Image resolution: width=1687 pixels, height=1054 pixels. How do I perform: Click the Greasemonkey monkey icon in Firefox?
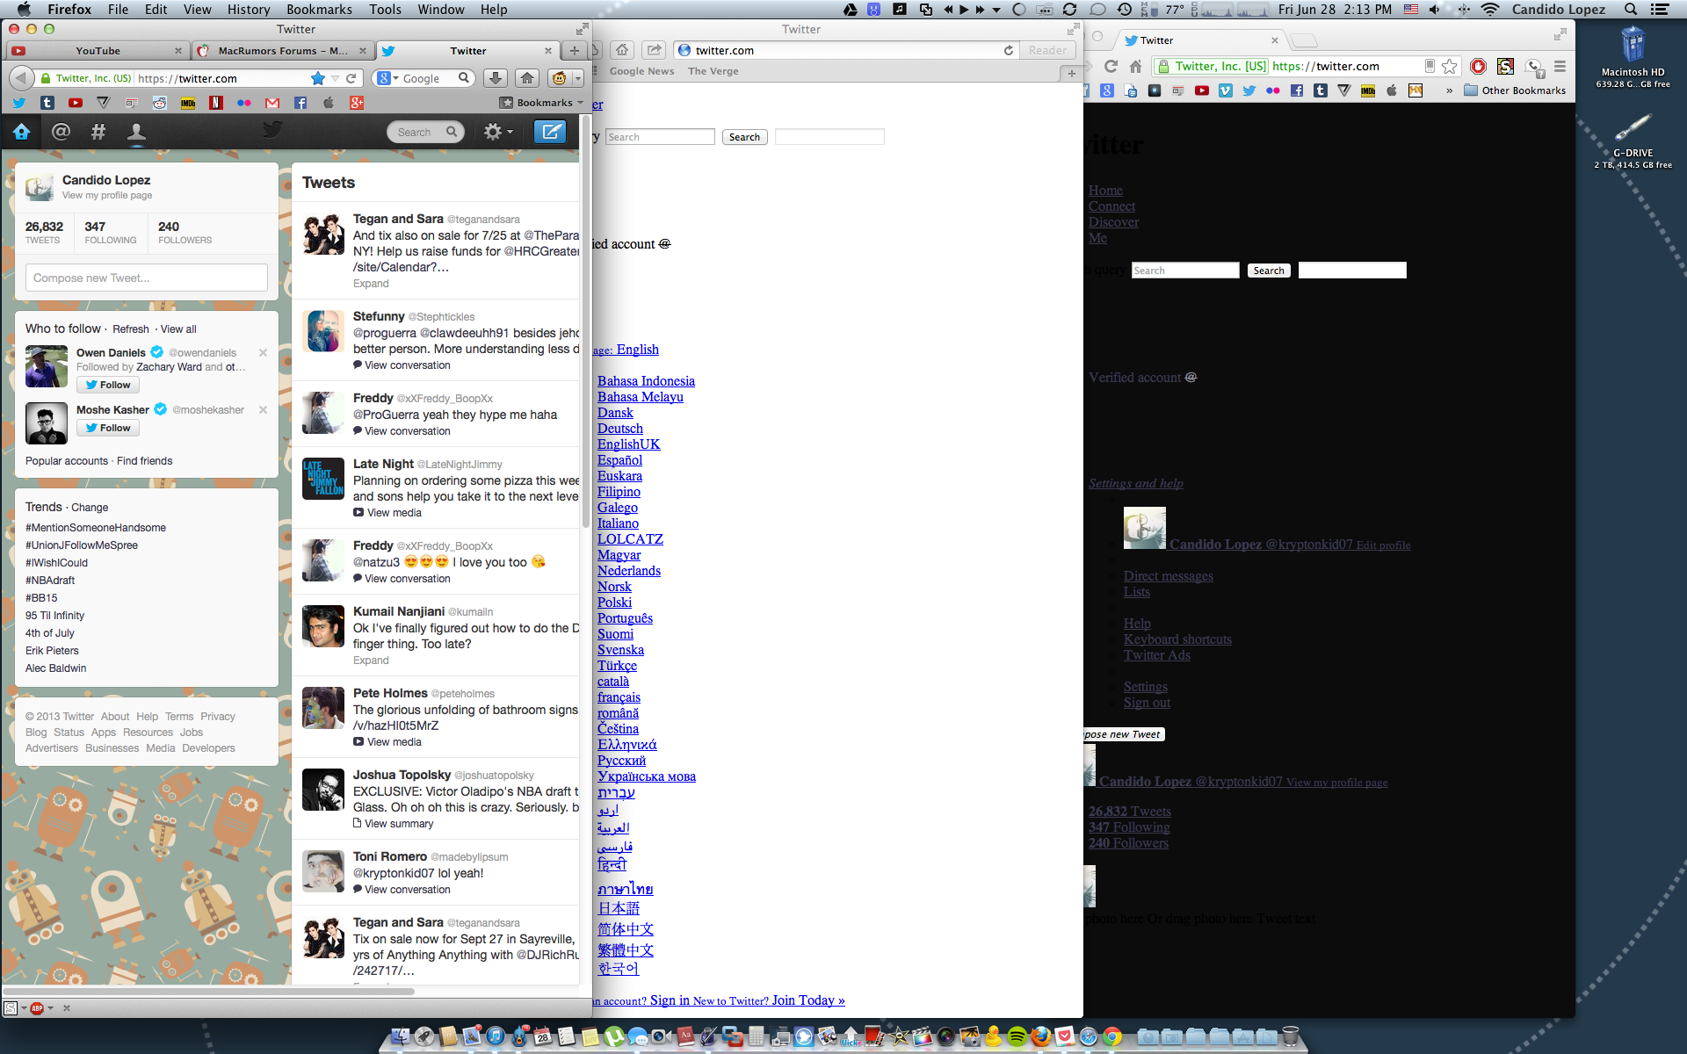coord(559,78)
